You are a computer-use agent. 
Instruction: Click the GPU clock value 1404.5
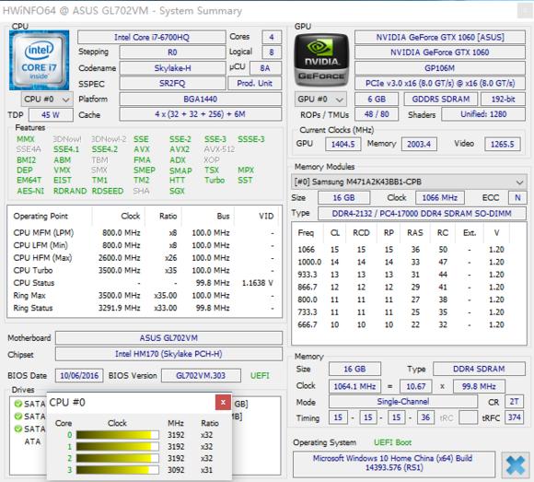click(x=342, y=144)
